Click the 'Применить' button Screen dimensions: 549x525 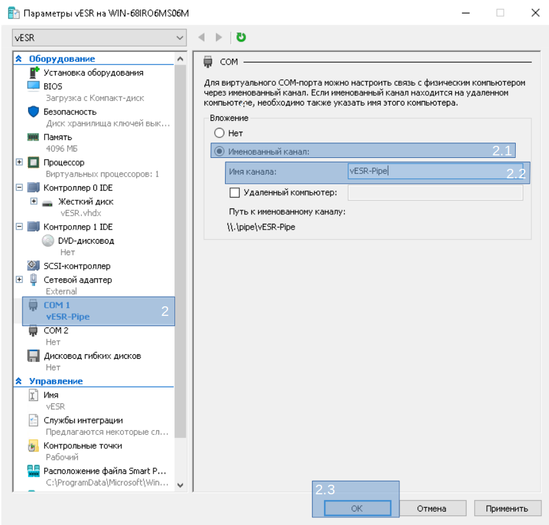(507, 508)
